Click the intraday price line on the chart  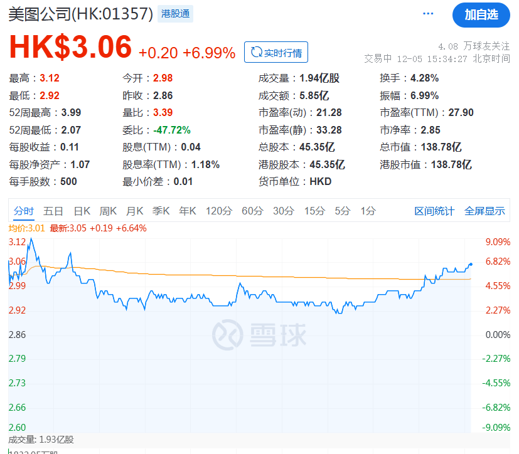[x=251, y=295]
